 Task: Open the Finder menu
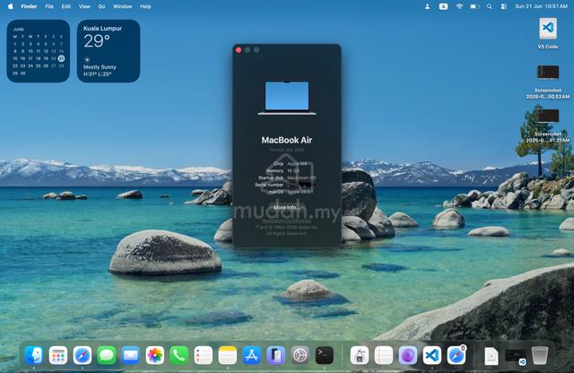click(29, 6)
